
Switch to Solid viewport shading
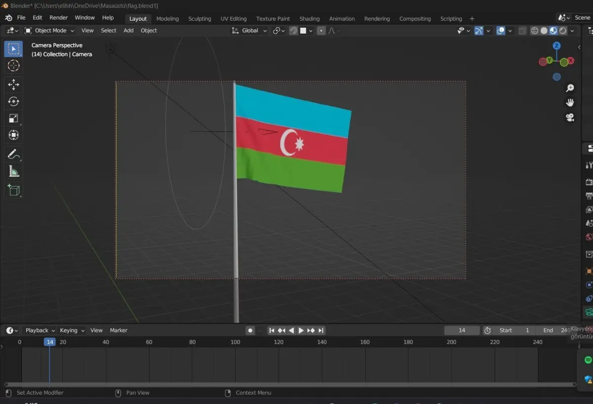pos(544,31)
